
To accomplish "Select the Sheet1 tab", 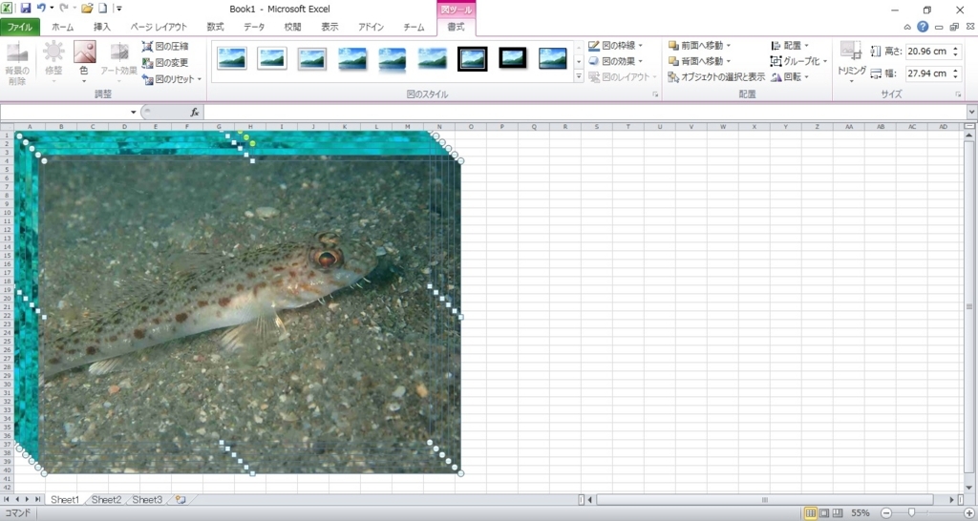I will 65,500.
